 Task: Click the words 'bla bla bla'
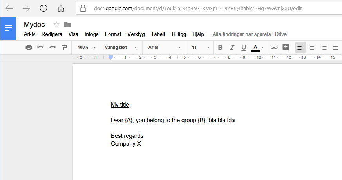[222, 120]
